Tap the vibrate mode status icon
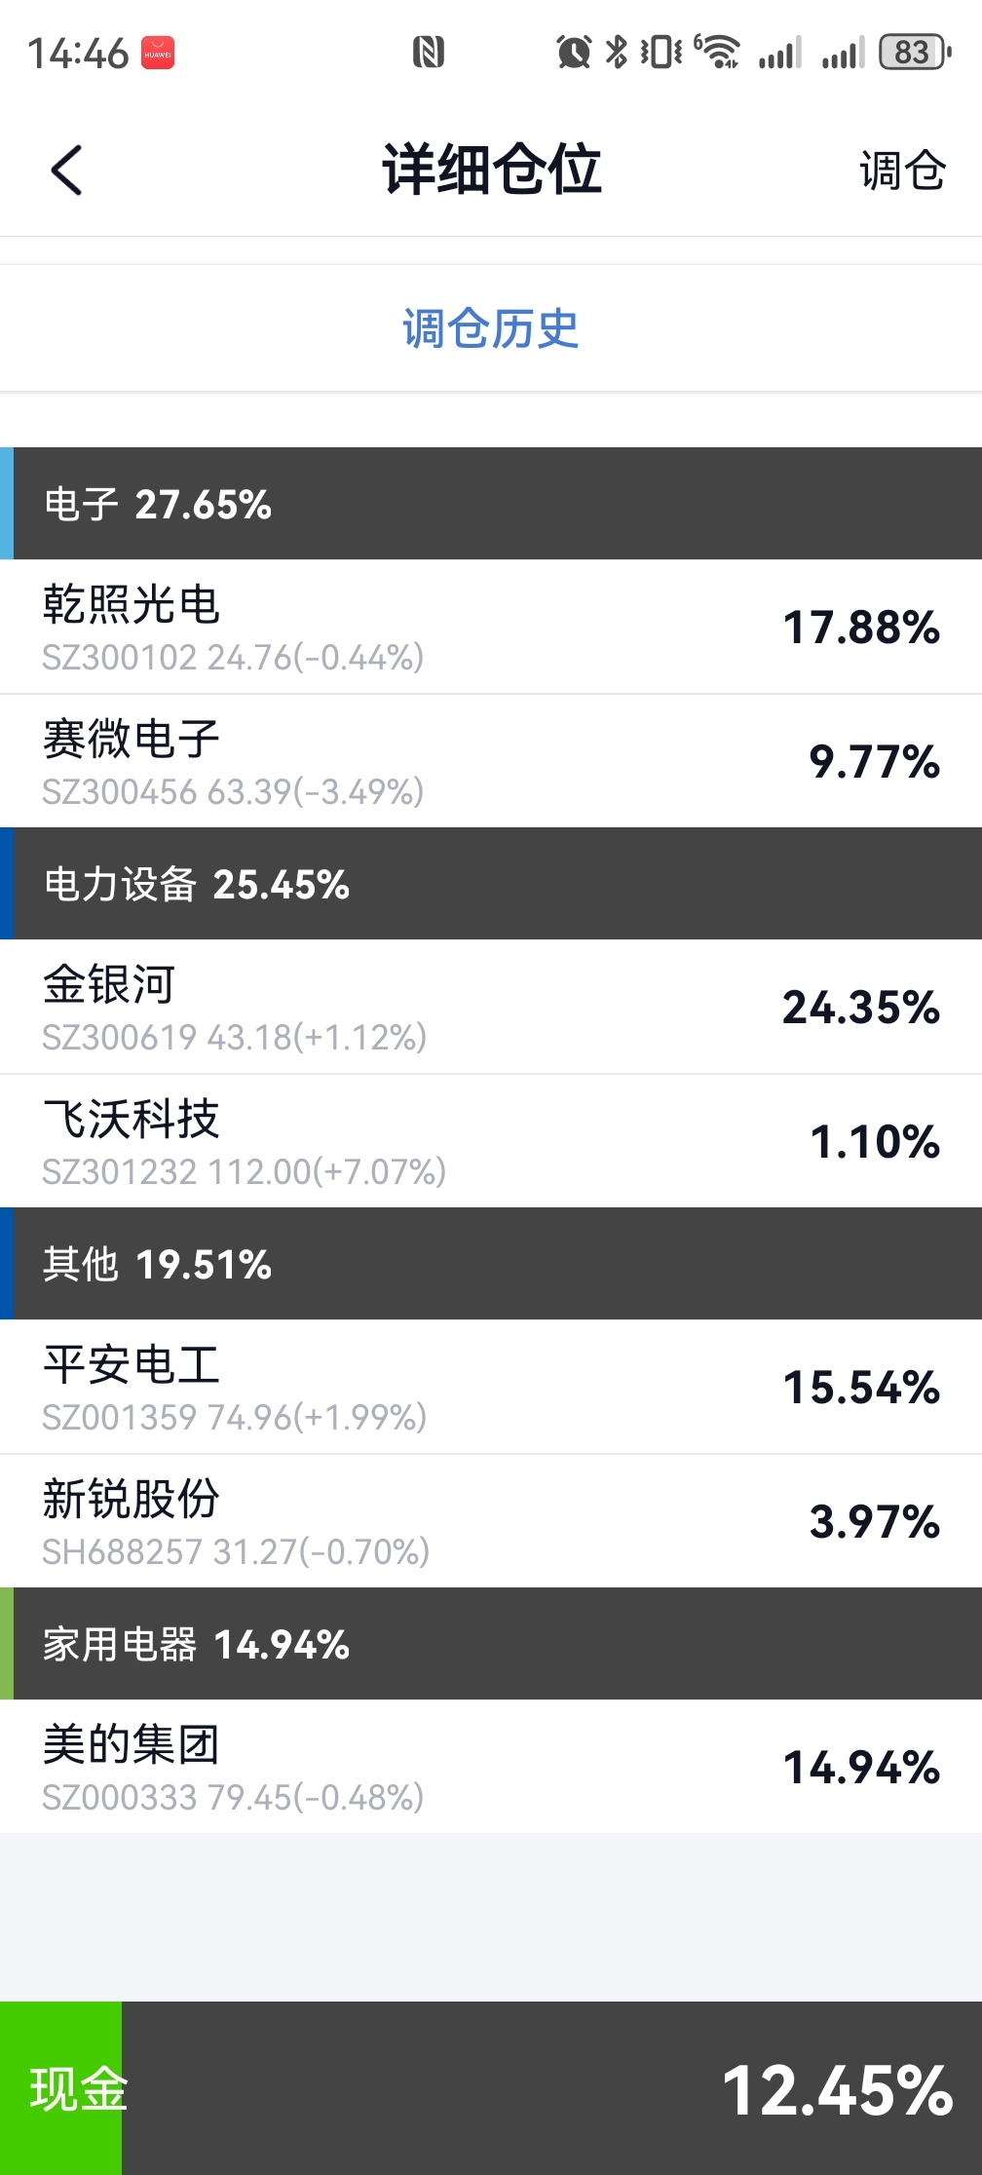This screenshot has width=982, height=2175. (661, 52)
